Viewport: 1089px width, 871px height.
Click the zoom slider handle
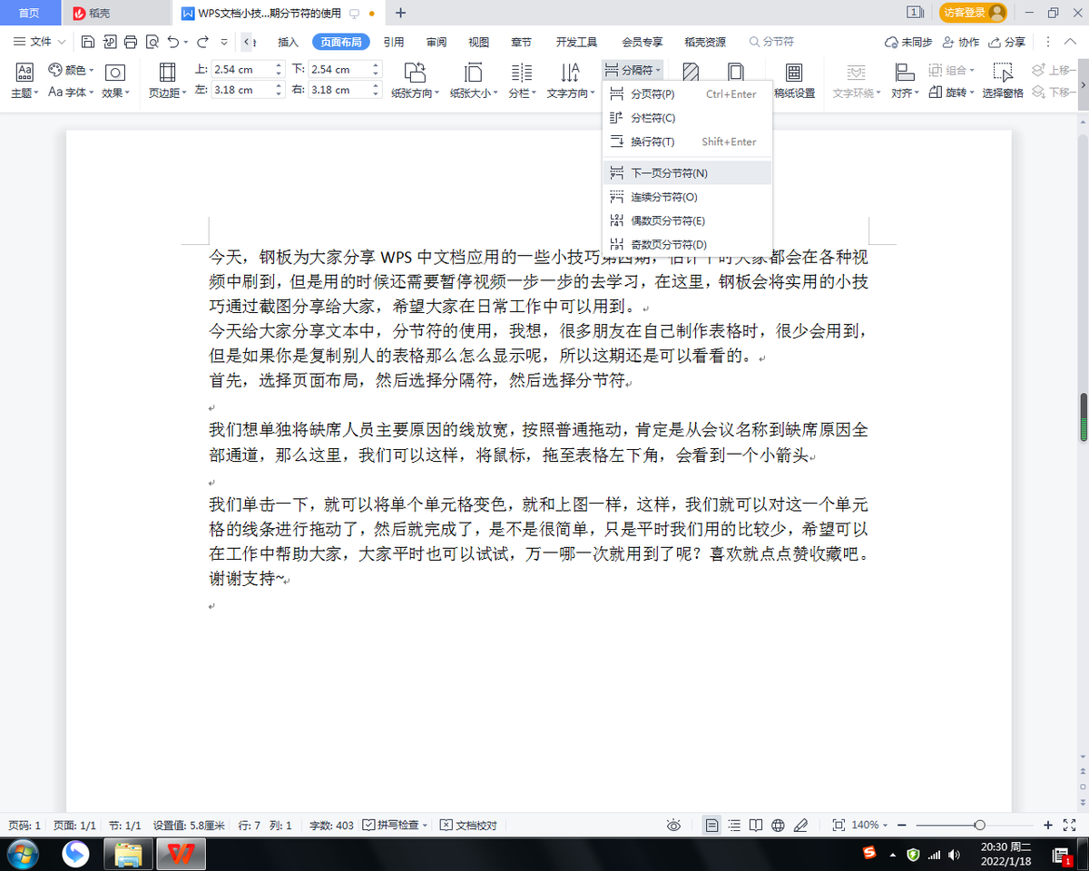(x=979, y=825)
